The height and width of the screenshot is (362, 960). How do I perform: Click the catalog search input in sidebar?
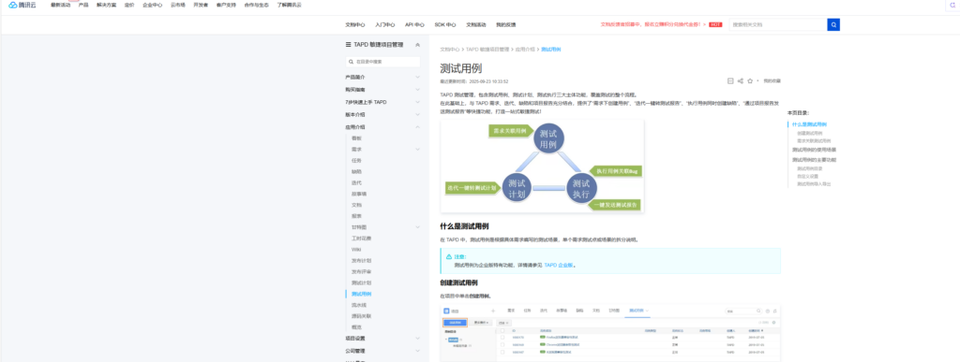382,62
